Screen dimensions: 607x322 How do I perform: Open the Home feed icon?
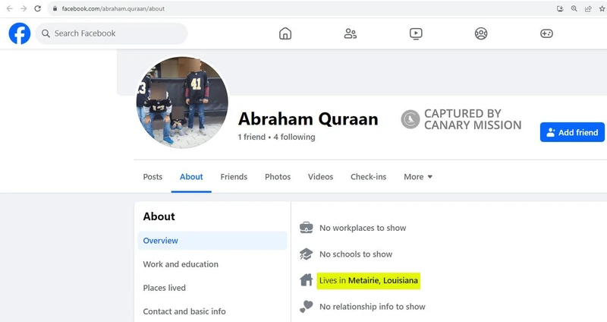click(x=285, y=33)
